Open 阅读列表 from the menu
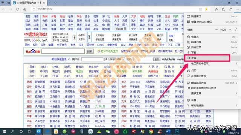Image resolution: width=241 pixels, height=135 pixels. click(212, 42)
